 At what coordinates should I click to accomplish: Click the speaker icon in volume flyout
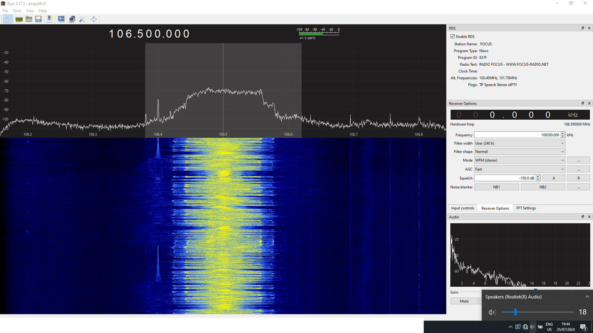492,312
